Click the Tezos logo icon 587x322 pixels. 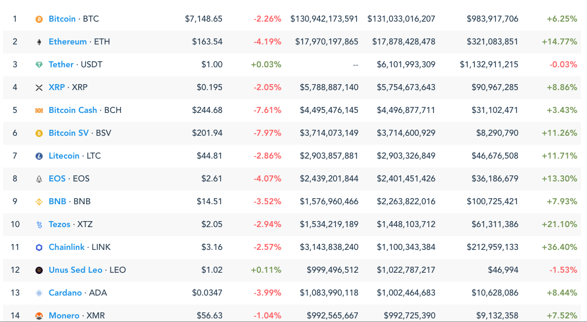pyautogui.click(x=39, y=225)
